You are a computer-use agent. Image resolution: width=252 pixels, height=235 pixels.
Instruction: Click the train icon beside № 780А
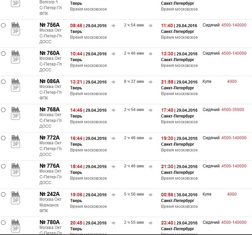(15, 222)
